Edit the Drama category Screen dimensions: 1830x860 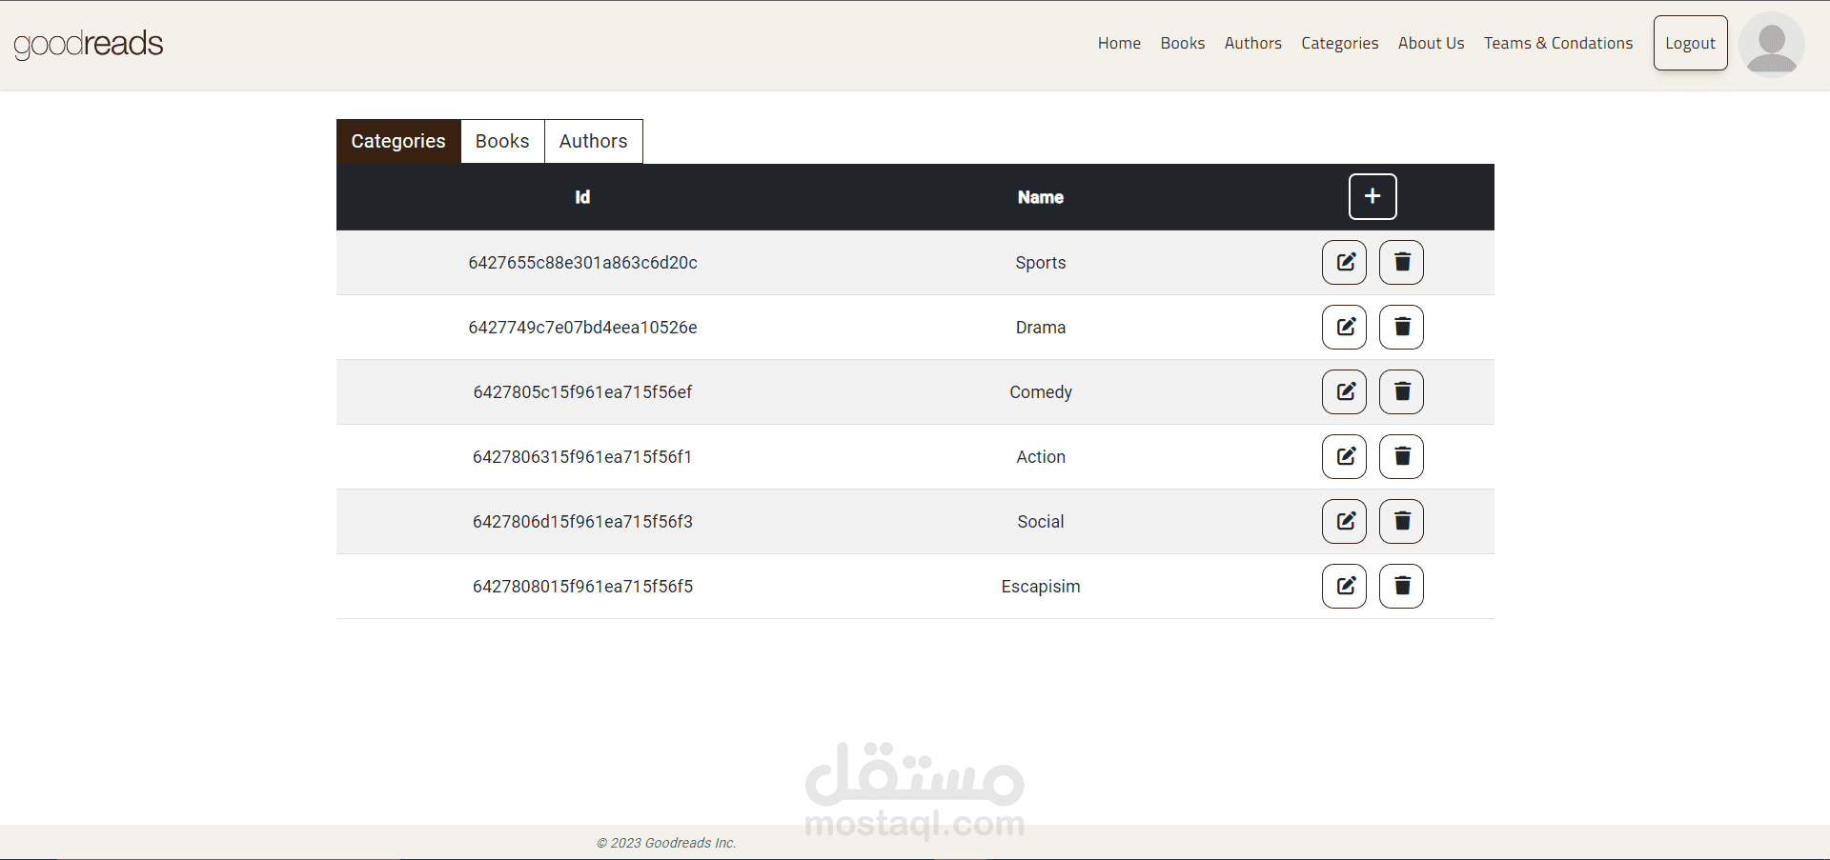1344,327
